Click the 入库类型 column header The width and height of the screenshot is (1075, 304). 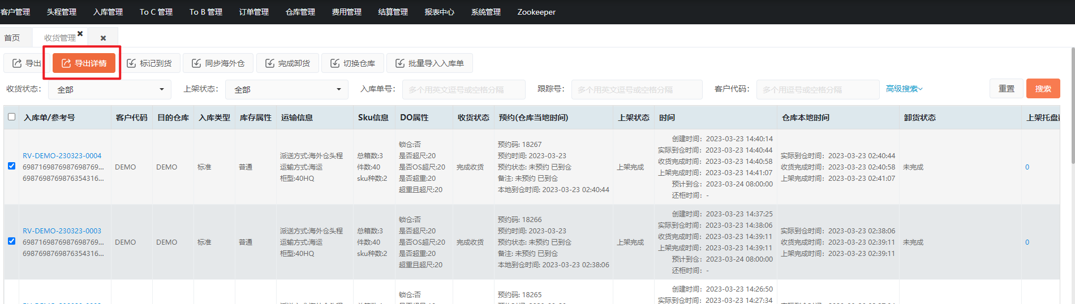tap(214, 118)
